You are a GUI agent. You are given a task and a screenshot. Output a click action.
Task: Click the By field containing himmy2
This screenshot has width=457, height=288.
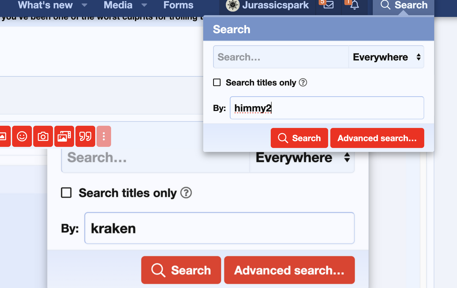[326, 108]
